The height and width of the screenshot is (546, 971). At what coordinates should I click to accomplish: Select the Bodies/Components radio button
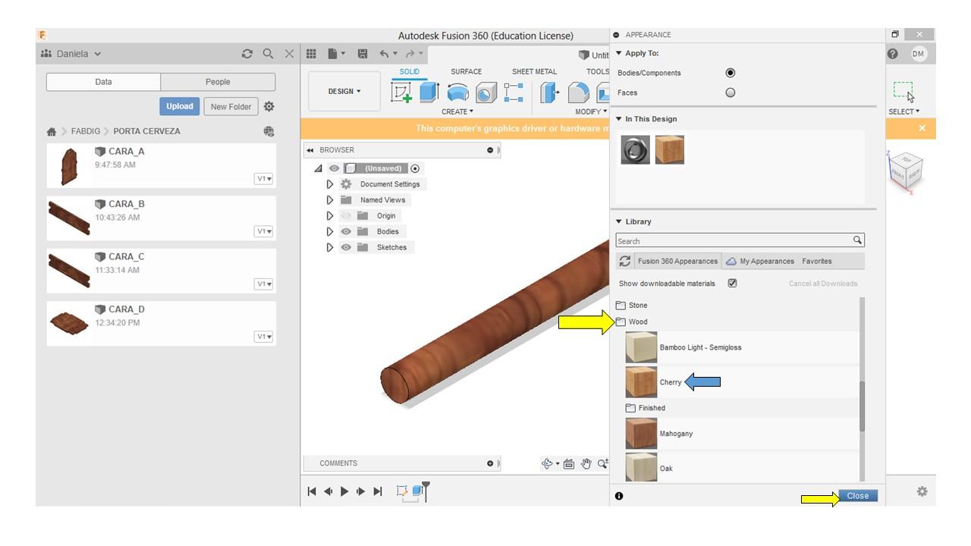point(731,73)
